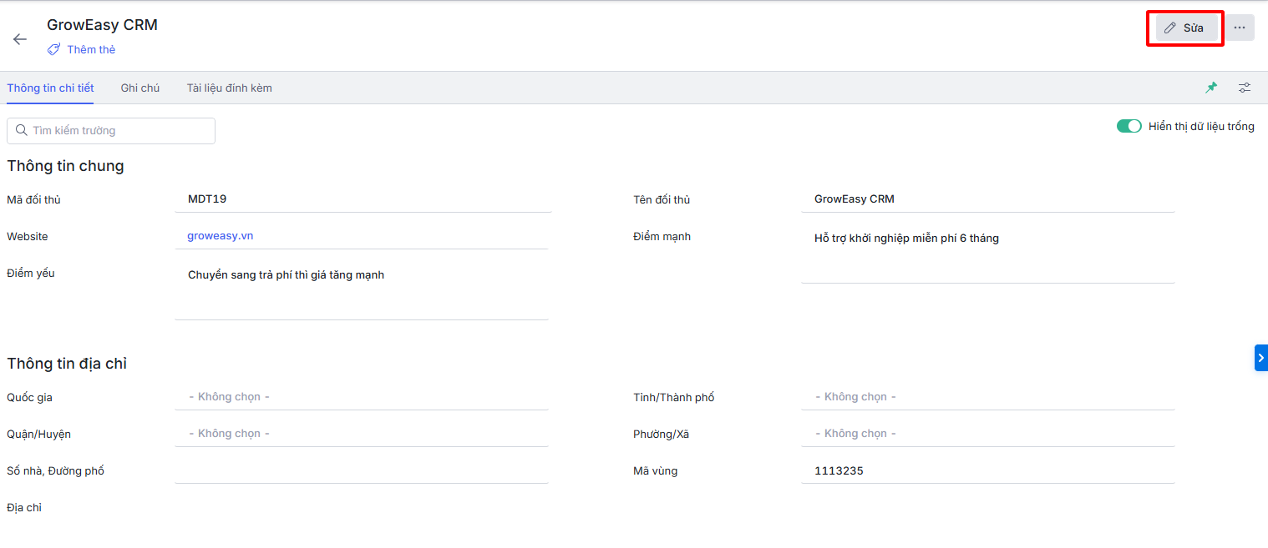This screenshot has width=1268, height=548.
Task: Open the three-dots more options menu
Action: point(1240,28)
